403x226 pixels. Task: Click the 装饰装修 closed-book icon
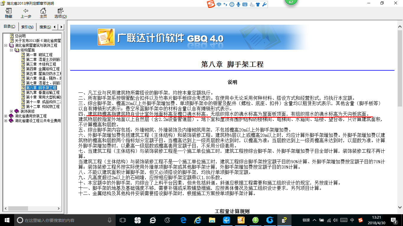click(17, 111)
